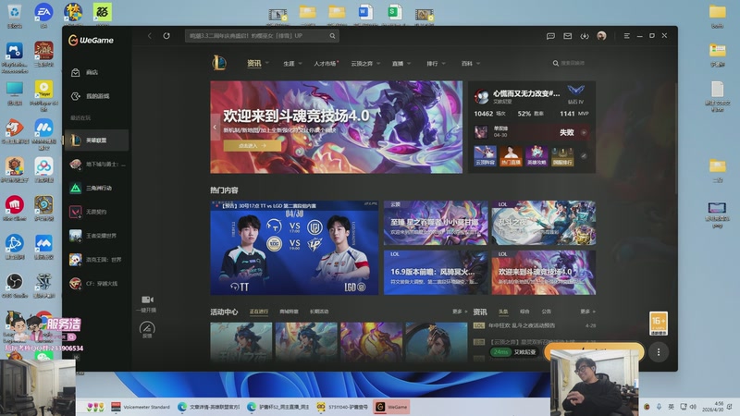Click the summoner search field
The width and height of the screenshot is (740, 416).
572,63
